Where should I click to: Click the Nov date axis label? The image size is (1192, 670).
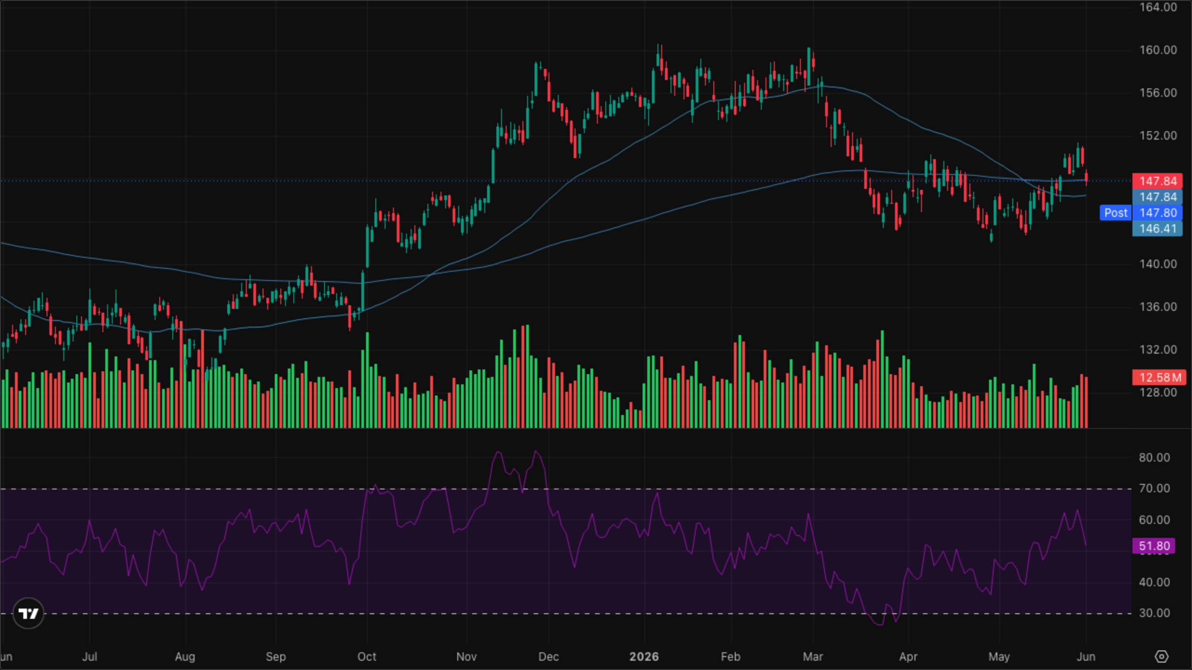(467, 657)
